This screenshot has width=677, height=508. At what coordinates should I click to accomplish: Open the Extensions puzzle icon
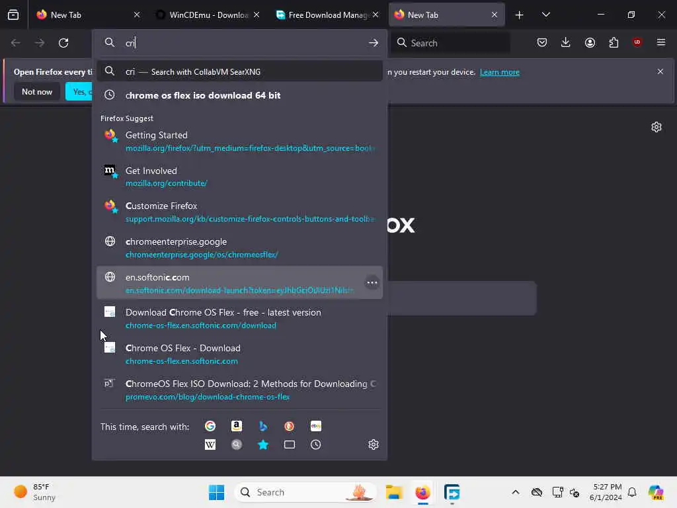614,42
